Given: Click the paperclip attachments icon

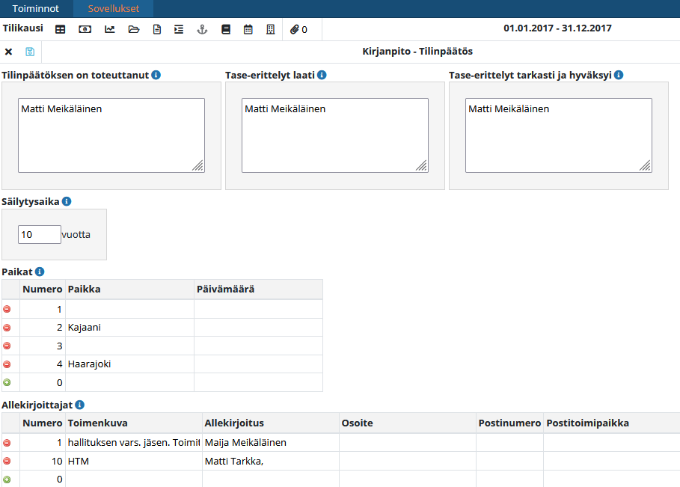Looking at the screenshot, I should [295, 29].
